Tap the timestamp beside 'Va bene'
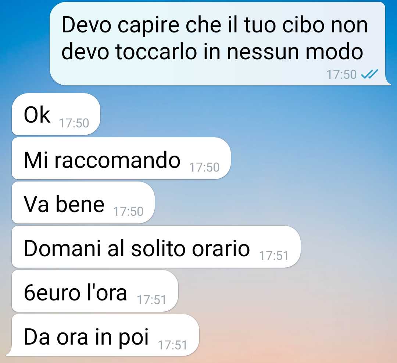397x363 pixels. click(128, 211)
